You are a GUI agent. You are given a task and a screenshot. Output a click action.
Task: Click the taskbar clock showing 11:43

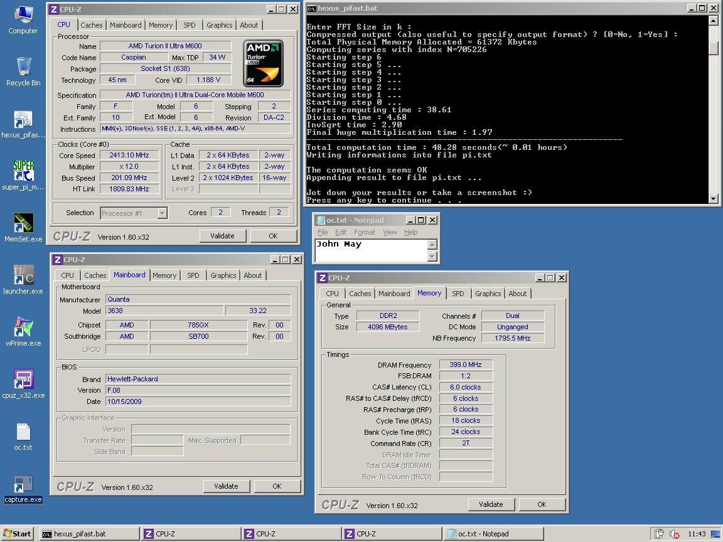[697, 534]
